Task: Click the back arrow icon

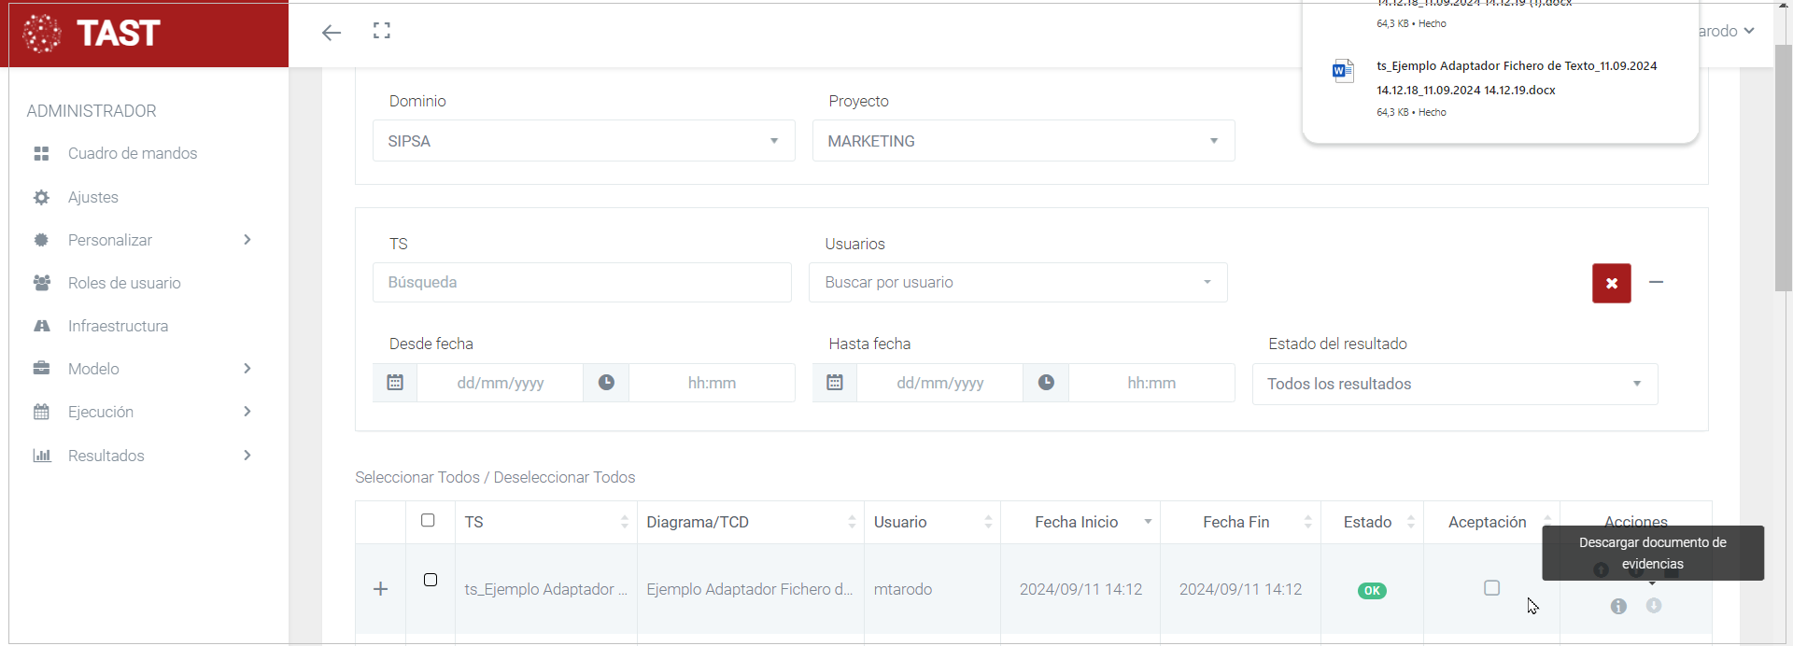Action: pos(331,33)
